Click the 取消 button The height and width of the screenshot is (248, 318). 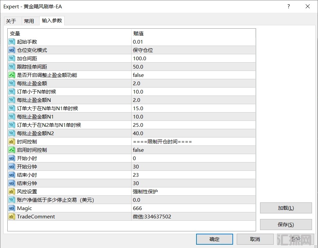pos(255,239)
